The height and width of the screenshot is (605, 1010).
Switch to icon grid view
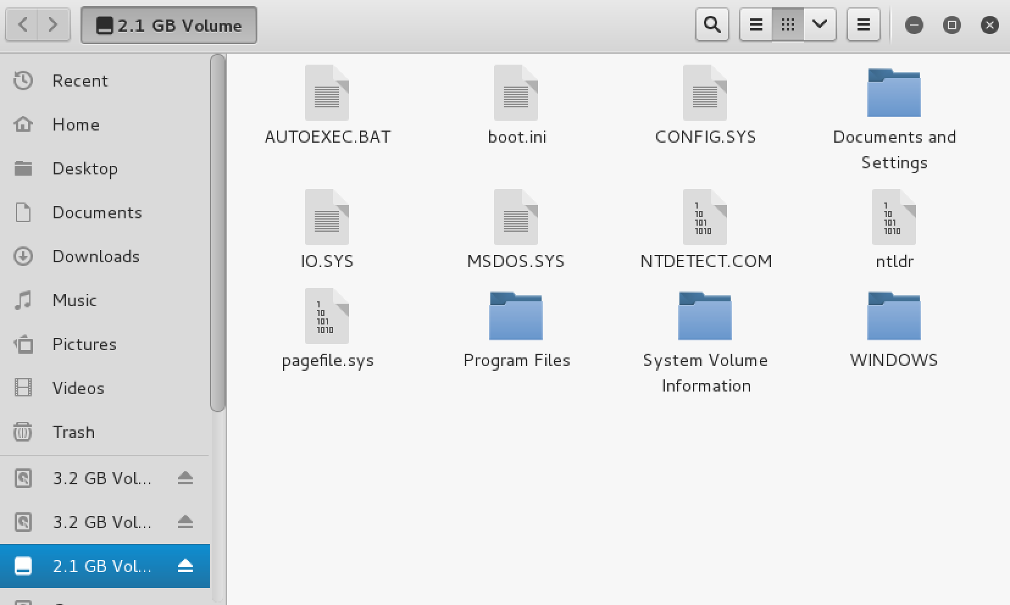pos(788,25)
